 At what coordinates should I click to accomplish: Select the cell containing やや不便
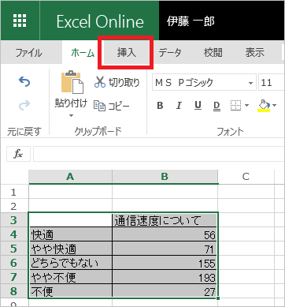click(70, 277)
